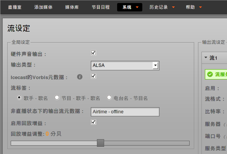Viewport: 227px width, 154px height.
Task: Select the 节目 - 歌手 - 歌名 radio option
Action: (57, 97)
